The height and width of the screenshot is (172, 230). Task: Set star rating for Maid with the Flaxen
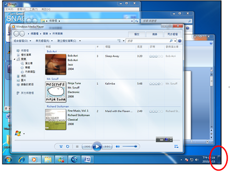(156, 111)
